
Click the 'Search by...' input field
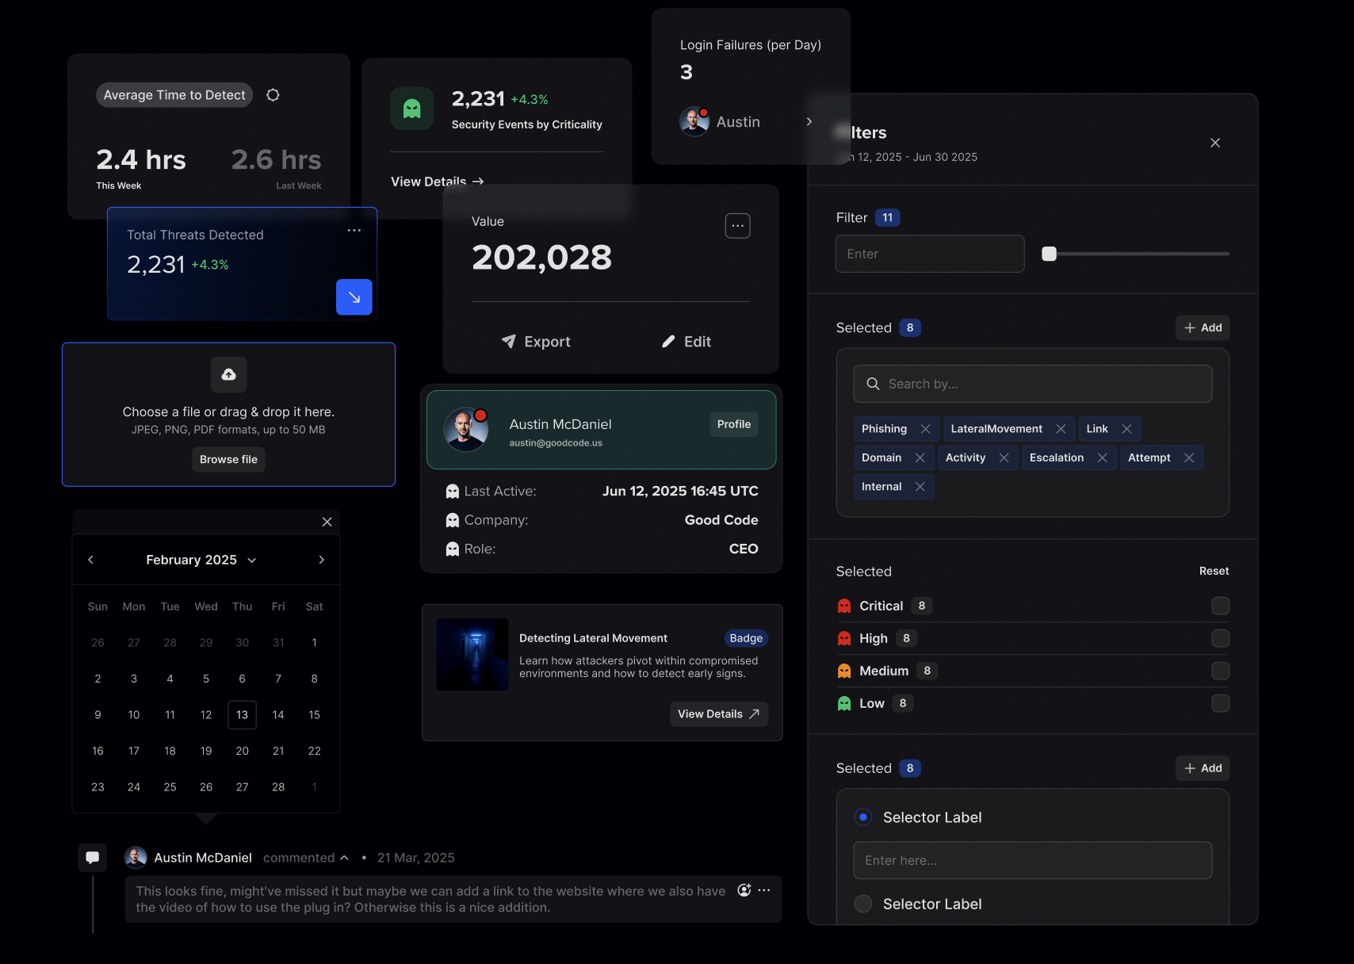pos(1032,384)
